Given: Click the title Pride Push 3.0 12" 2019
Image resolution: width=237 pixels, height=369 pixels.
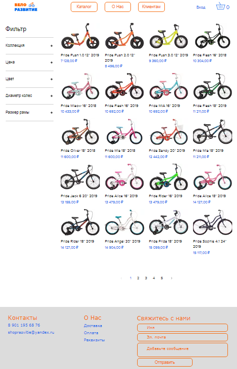Looking at the screenshot, I should (x=169, y=55).
